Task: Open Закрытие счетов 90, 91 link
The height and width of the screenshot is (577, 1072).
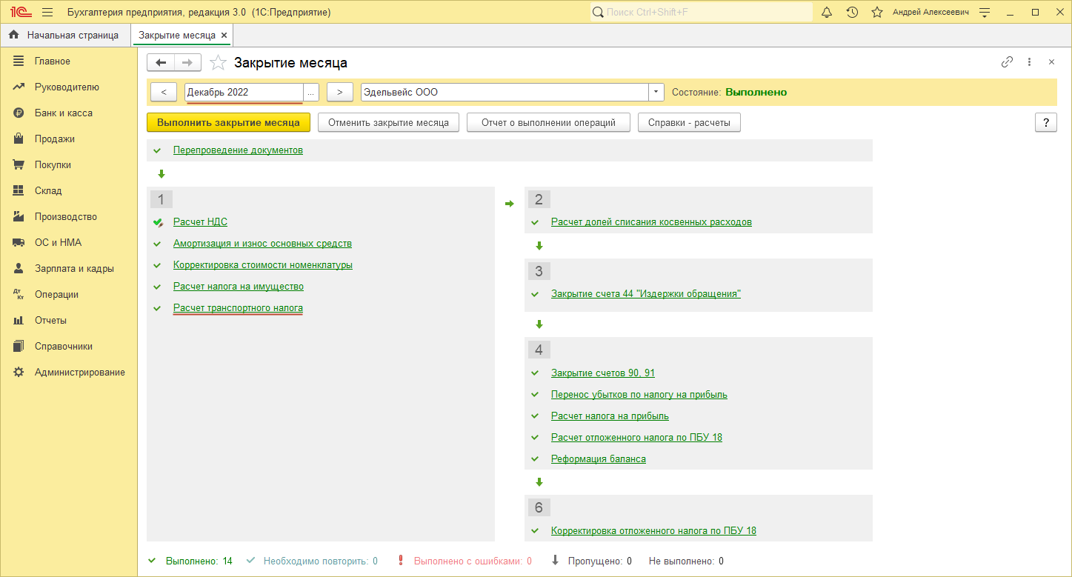Action: coord(603,373)
